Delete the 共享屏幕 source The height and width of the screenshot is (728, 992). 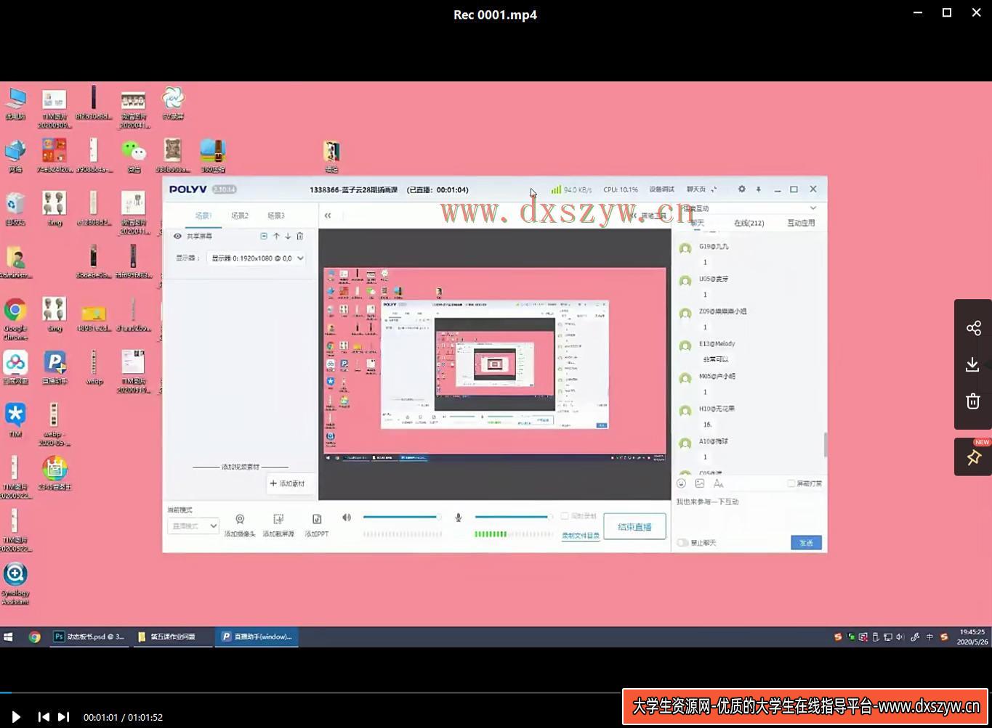point(299,236)
